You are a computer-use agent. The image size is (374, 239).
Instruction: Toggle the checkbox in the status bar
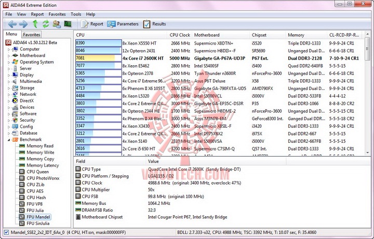pos(6,232)
